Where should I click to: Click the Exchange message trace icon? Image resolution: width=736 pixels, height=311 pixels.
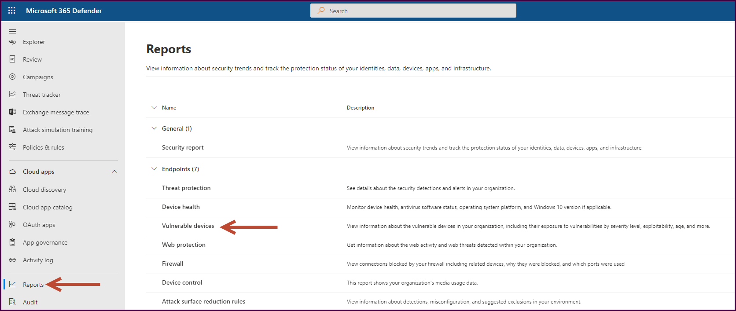12,112
